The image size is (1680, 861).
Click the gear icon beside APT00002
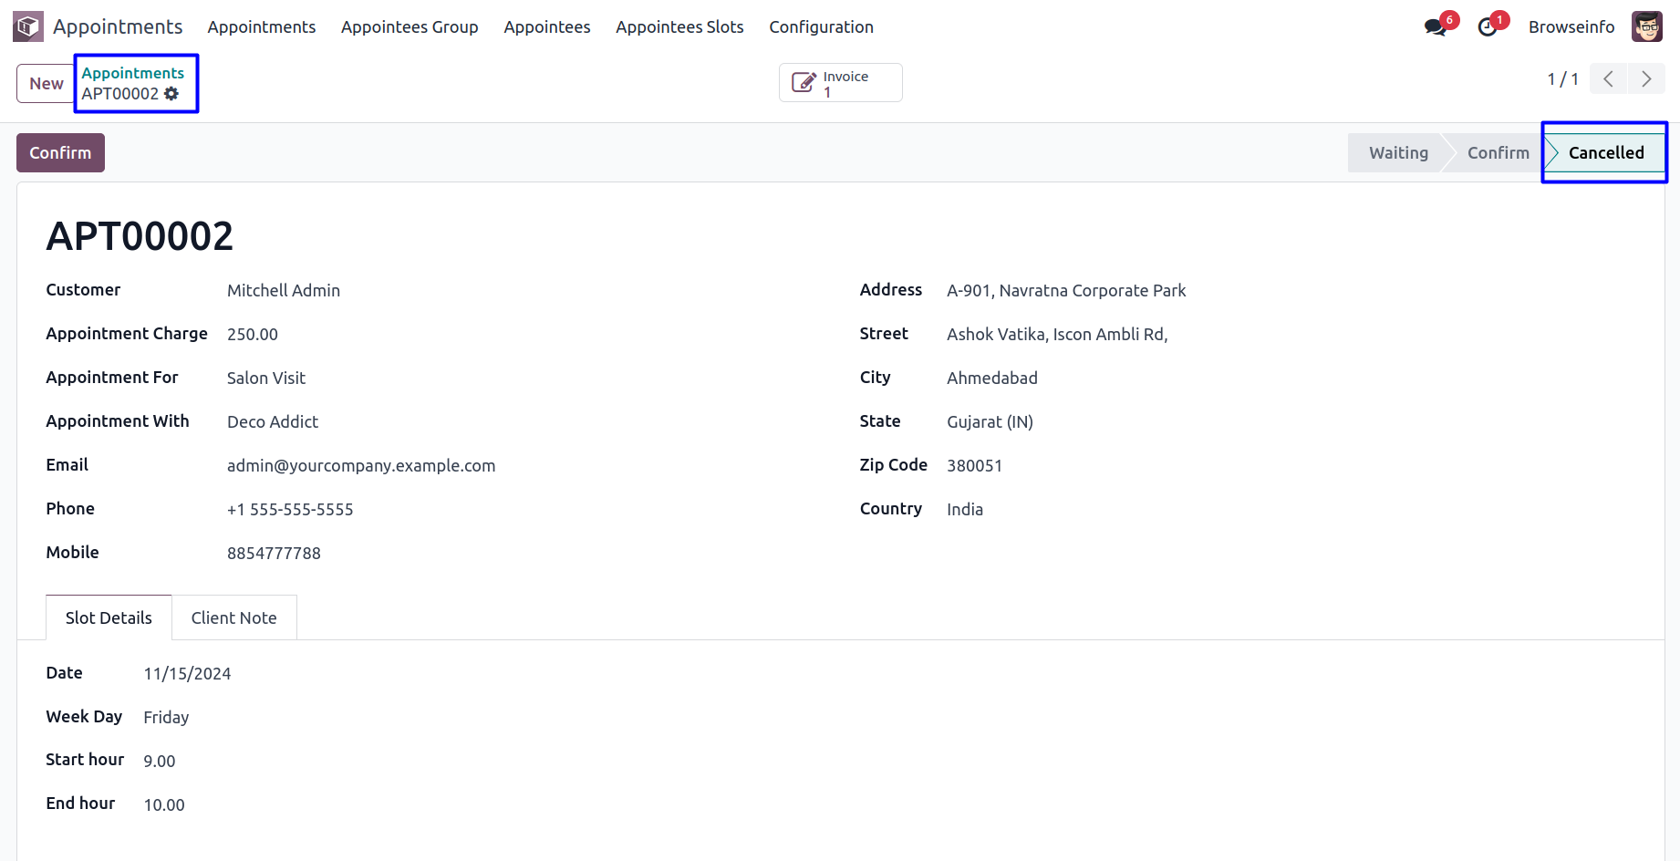pos(171,94)
